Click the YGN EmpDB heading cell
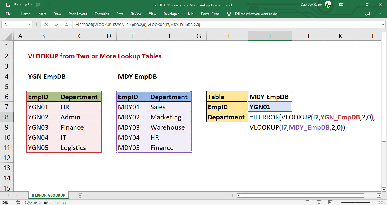 (47, 77)
